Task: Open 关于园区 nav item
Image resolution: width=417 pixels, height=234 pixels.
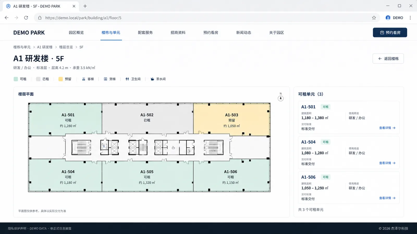Action: (x=277, y=32)
